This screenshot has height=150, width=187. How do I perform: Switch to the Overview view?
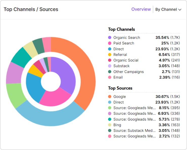click(141, 9)
